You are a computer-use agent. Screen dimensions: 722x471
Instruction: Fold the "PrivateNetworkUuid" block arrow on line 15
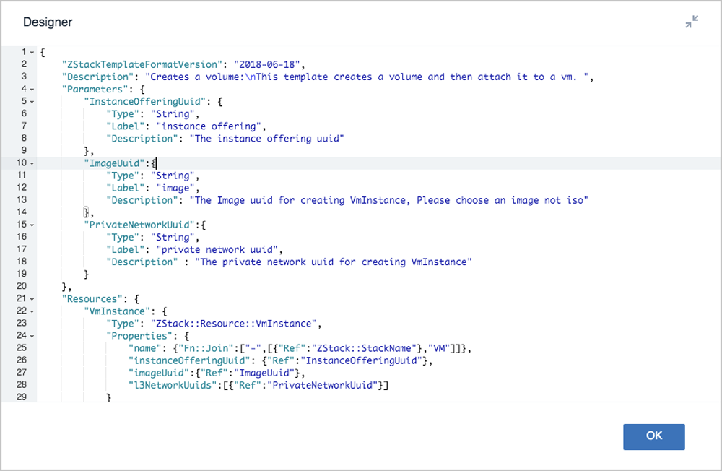(32, 225)
